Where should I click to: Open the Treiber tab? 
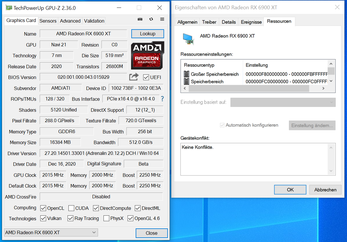[x=209, y=22]
